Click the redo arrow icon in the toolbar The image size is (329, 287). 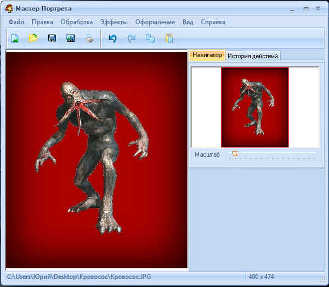(x=131, y=38)
